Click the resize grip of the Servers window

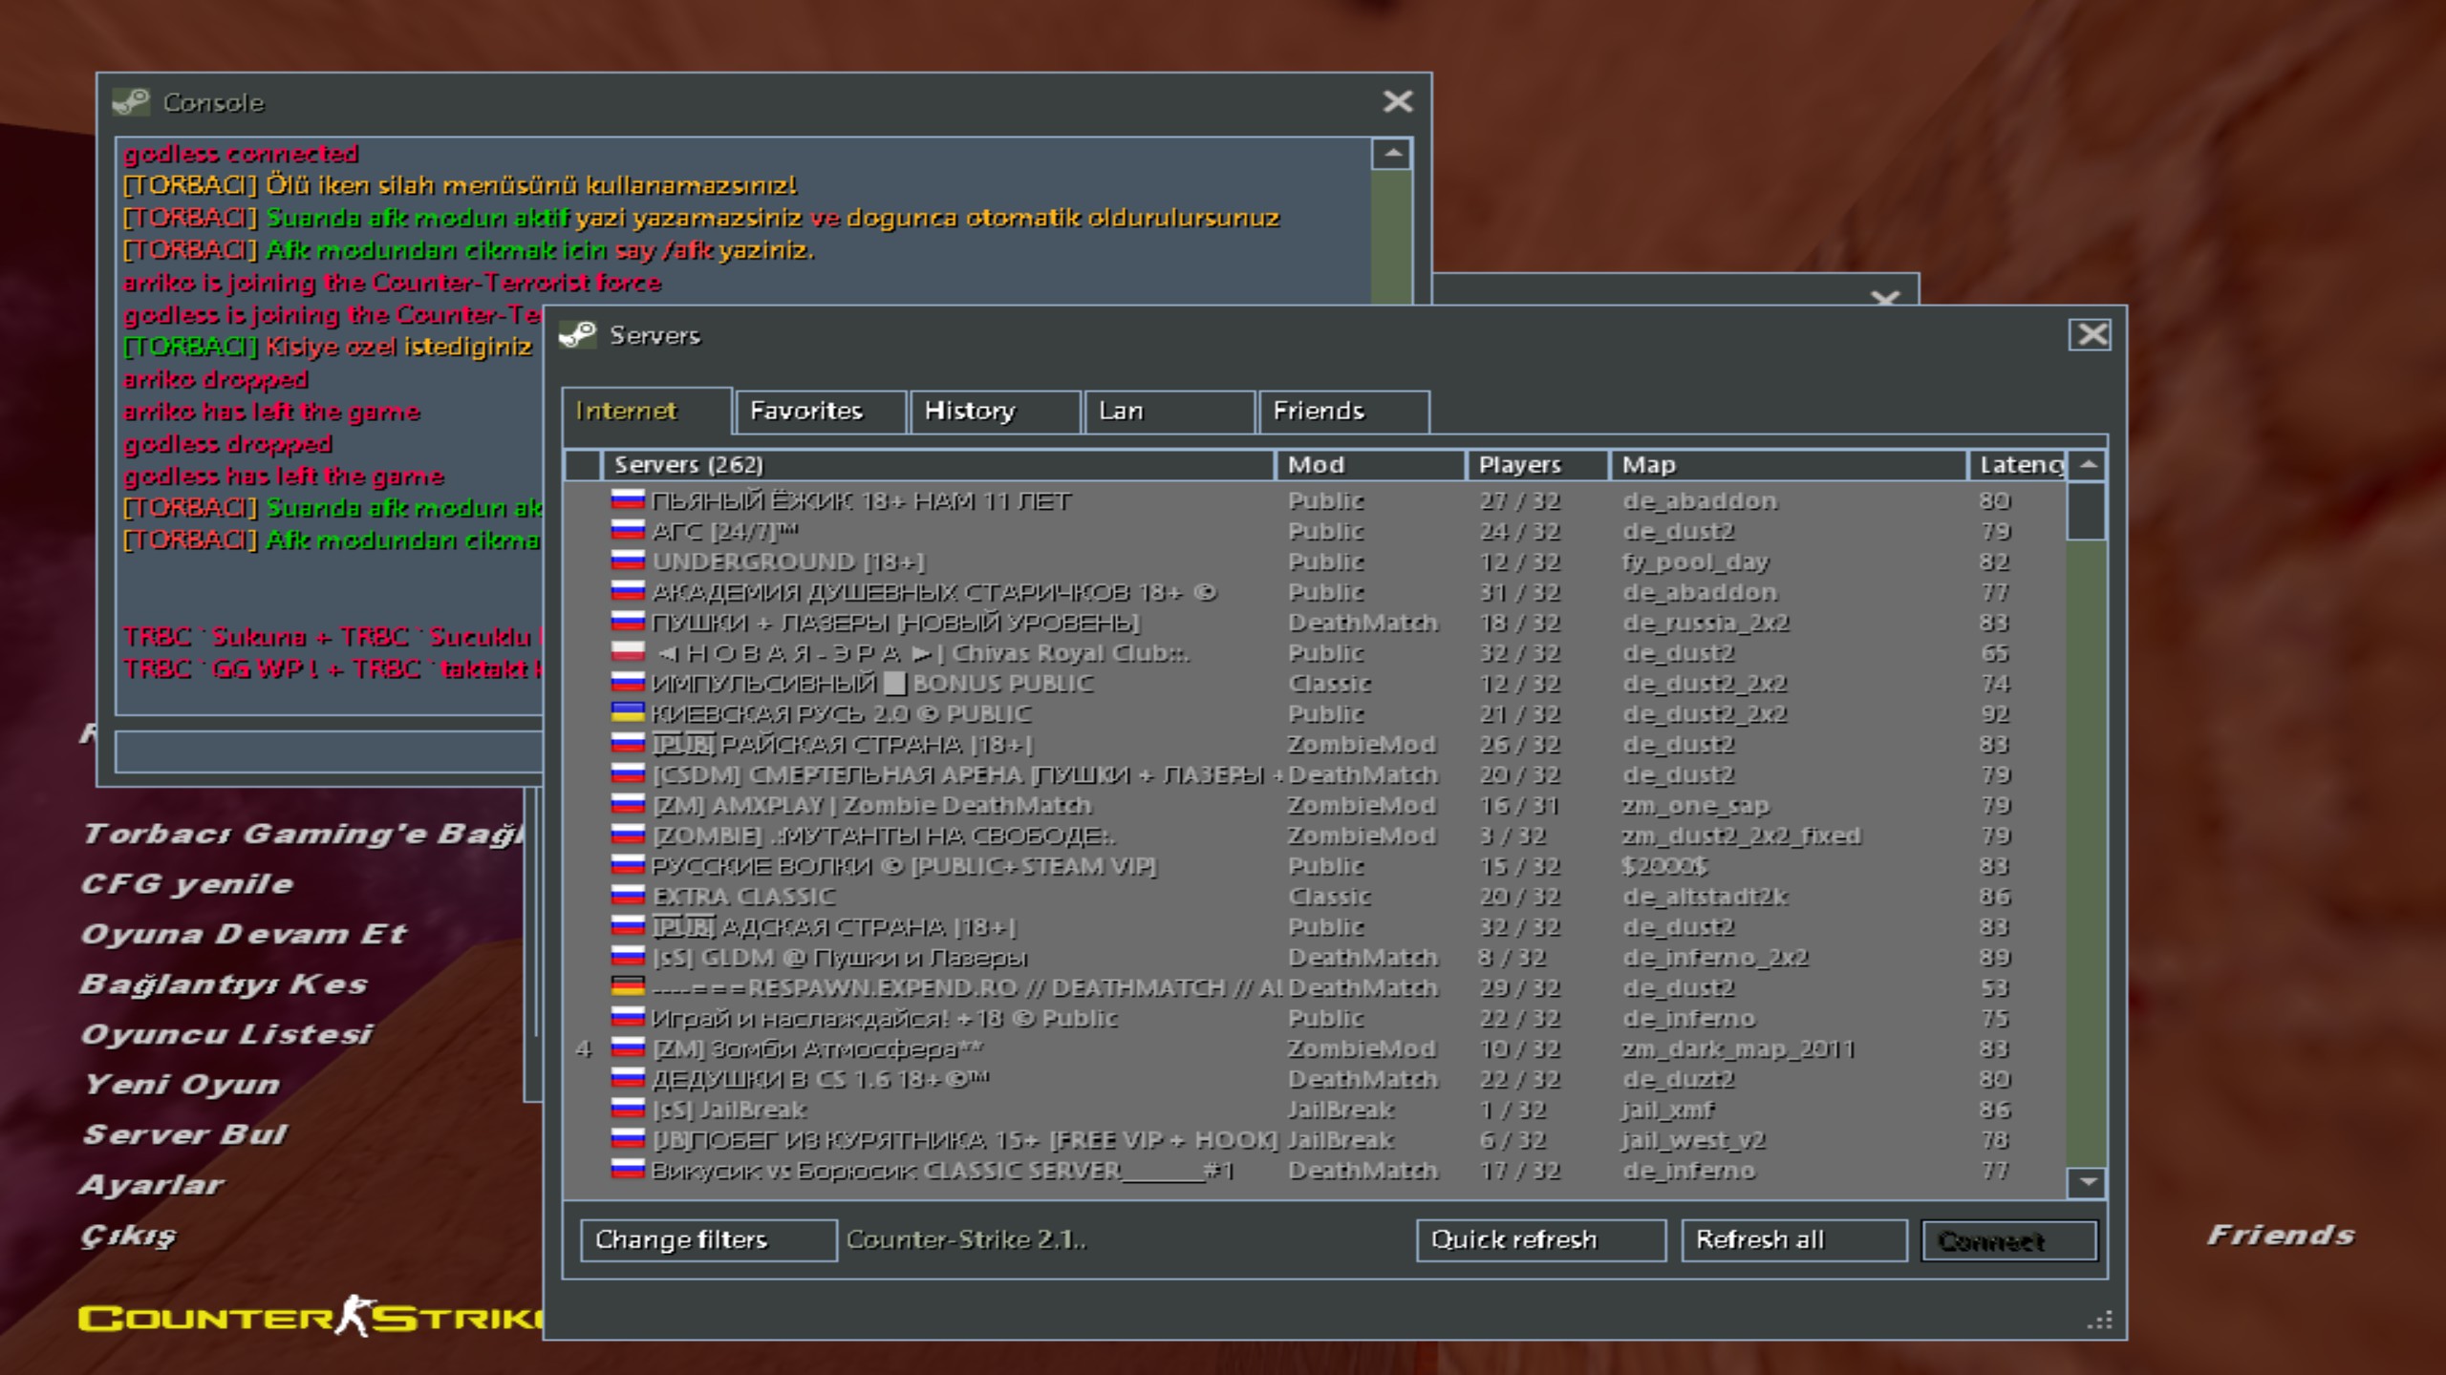tap(2099, 1321)
